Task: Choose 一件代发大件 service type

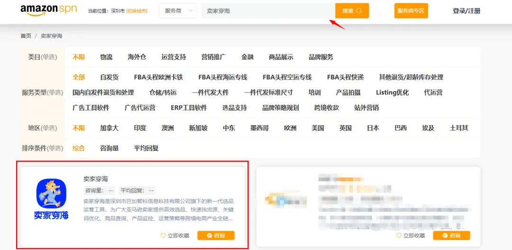Action: pos(210,93)
